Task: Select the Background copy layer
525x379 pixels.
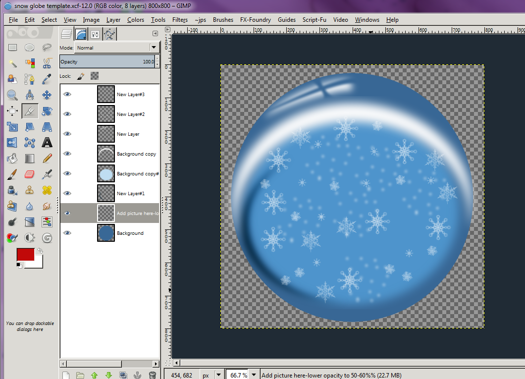Action: click(136, 154)
